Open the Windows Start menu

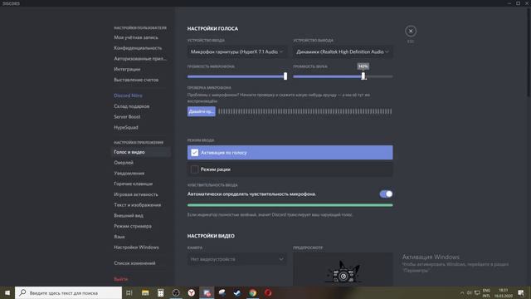[x=7, y=292]
